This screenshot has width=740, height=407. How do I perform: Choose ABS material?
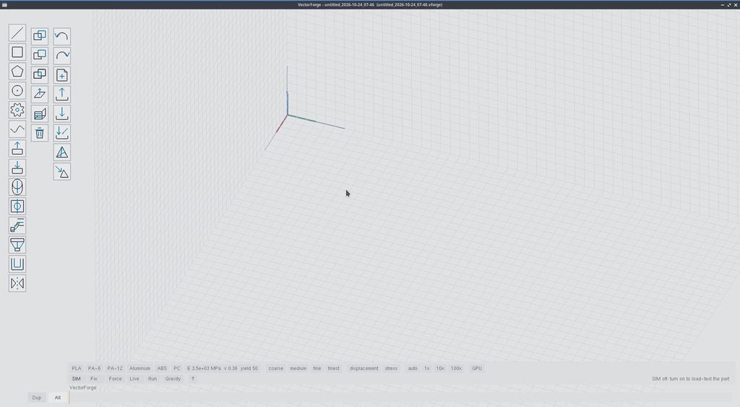[x=162, y=368]
